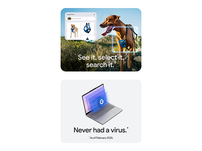This screenshot has height=151, width=202.
Task: Select the partially visible third search result
Action: pos(88,38)
